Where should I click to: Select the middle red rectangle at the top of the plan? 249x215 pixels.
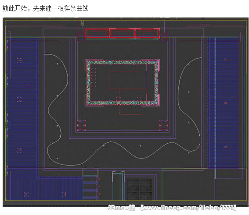click(x=122, y=33)
